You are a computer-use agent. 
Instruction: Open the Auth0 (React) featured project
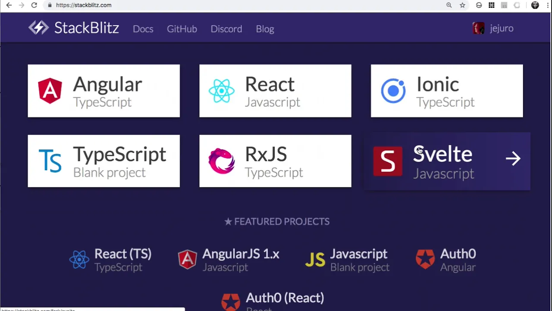click(x=273, y=301)
